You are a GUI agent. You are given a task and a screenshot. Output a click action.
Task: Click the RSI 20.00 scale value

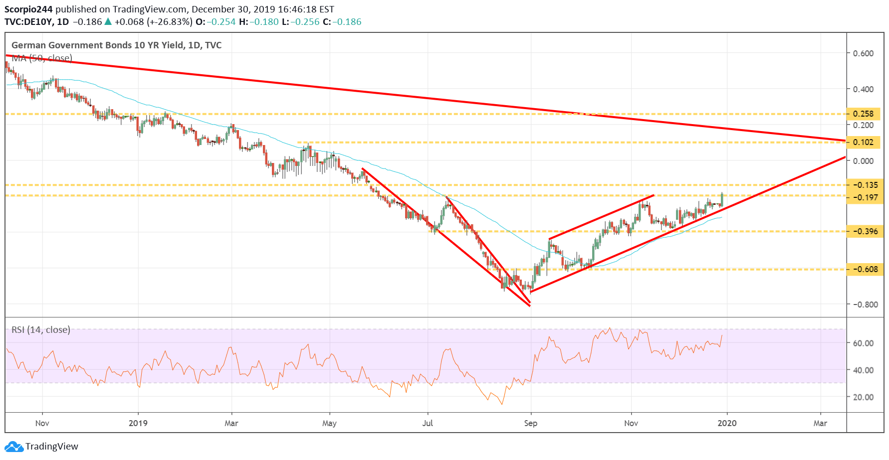(863, 397)
